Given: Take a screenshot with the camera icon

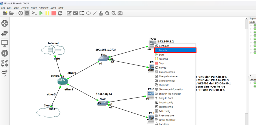Looking at the screenshot, I should (x=120, y=13).
